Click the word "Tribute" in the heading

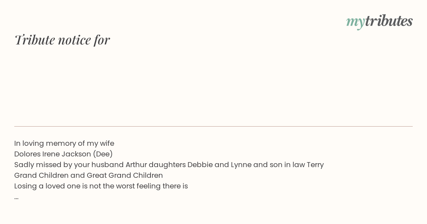35,40
